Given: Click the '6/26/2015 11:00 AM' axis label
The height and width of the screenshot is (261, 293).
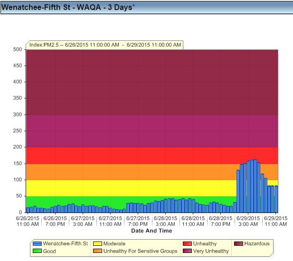Looking at the screenshot, I should coord(28,221).
